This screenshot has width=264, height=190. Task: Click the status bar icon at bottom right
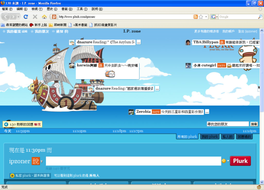259,187
